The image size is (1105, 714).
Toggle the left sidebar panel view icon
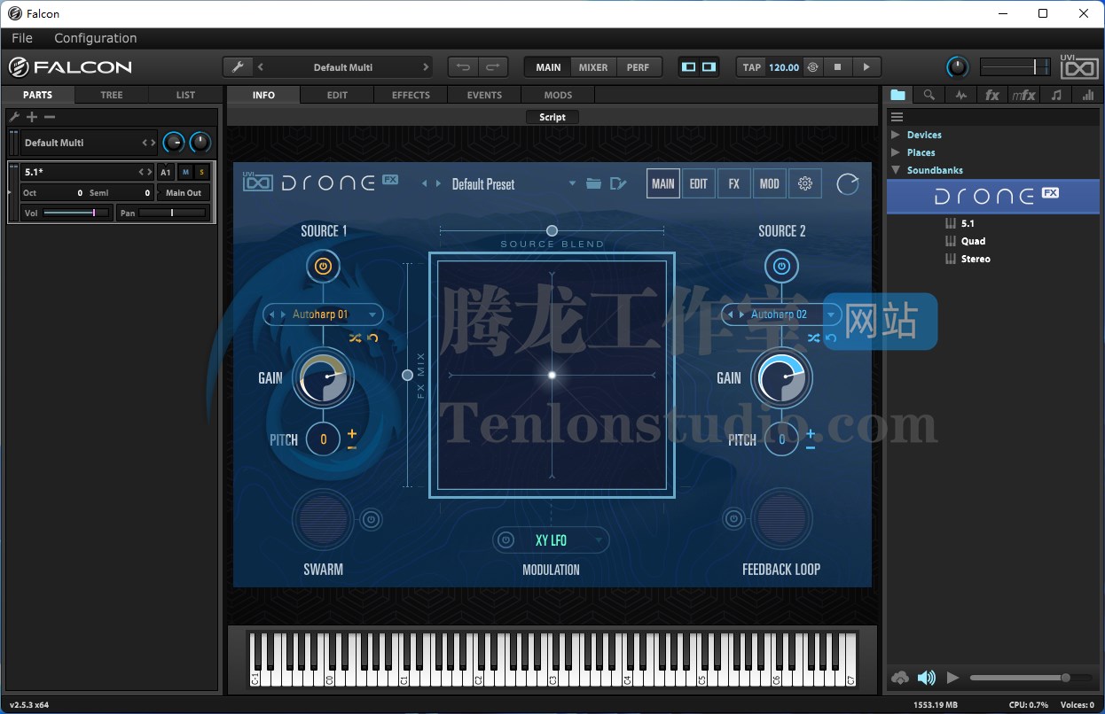point(689,67)
